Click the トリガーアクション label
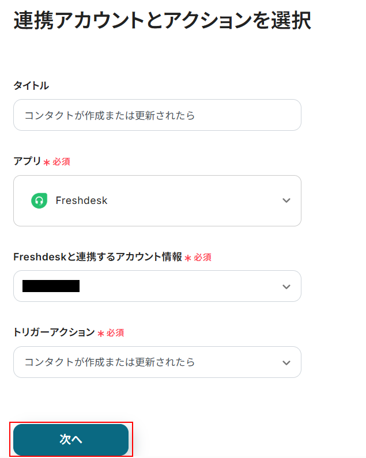Viewport: 366px width, 458px height. (54, 332)
